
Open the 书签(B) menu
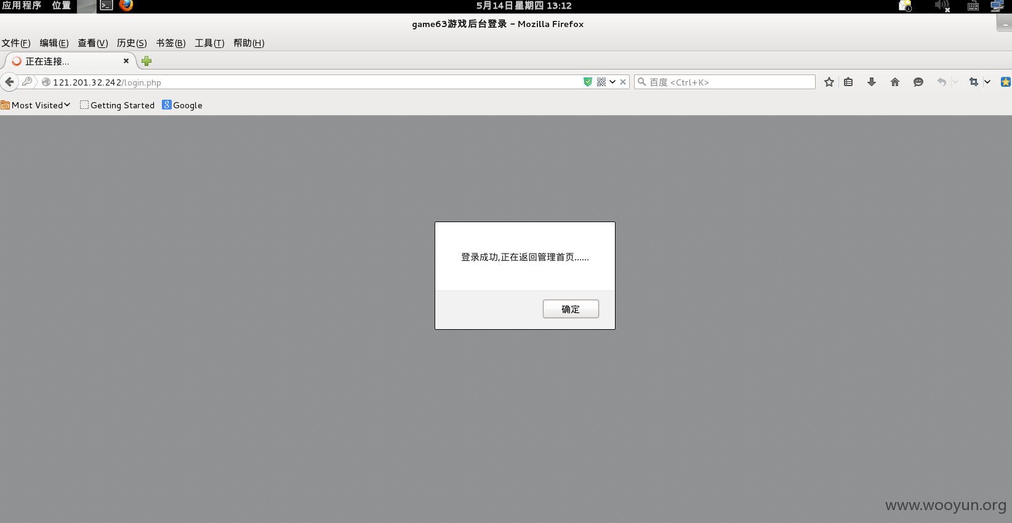pyautogui.click(x=171, y=43)
